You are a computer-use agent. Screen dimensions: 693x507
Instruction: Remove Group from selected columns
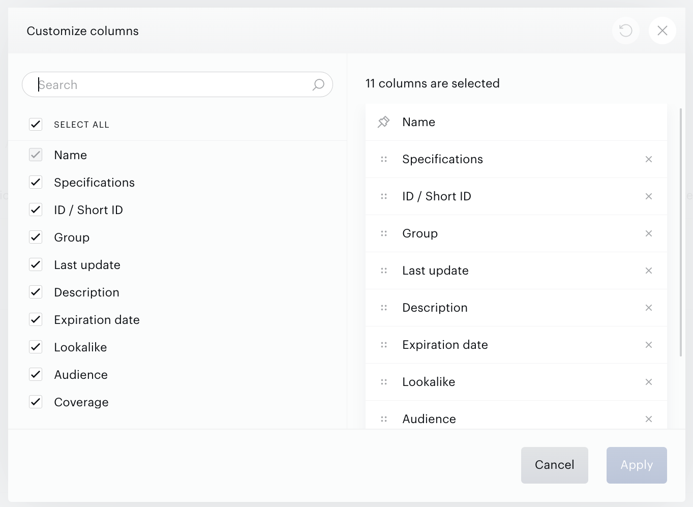[x=649, y=233]
